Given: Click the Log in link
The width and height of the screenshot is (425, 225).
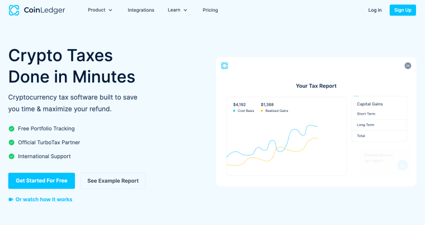Looking at the screenshot, I should click(375, 10).
